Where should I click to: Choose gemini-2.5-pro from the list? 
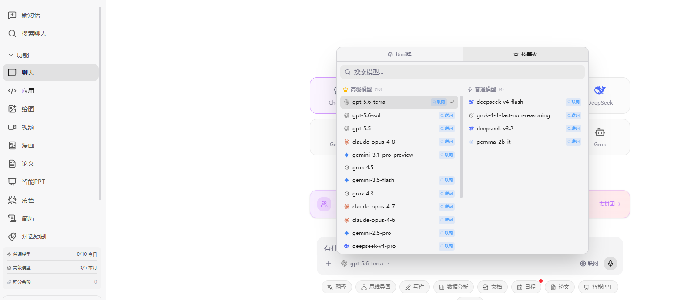(399, 233)
